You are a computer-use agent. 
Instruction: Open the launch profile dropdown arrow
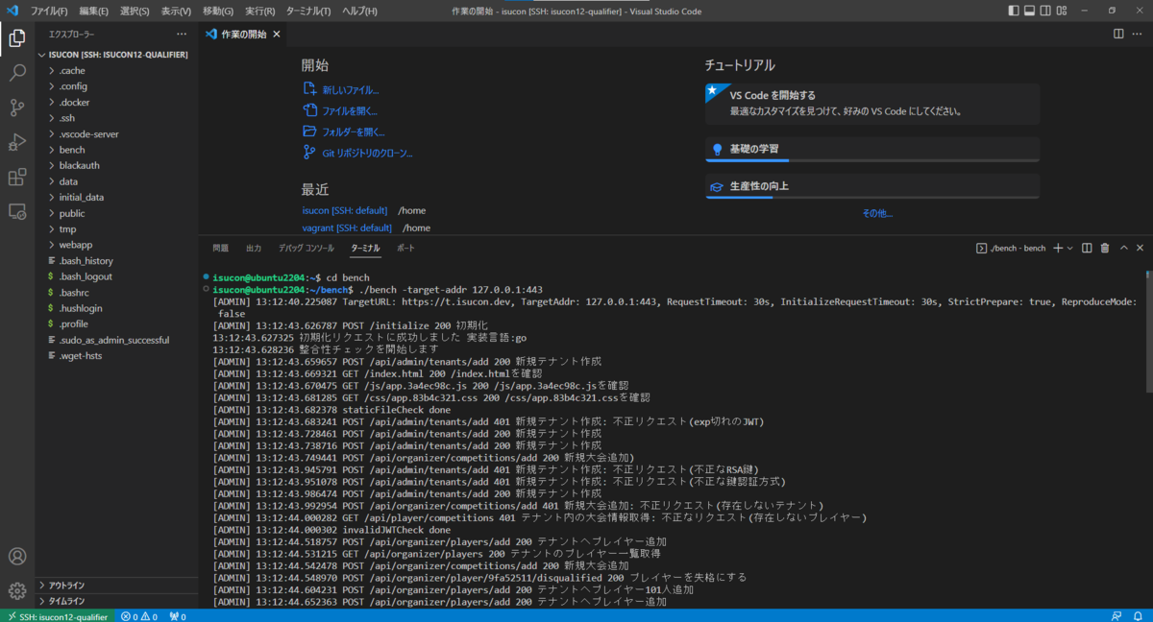1069,248
